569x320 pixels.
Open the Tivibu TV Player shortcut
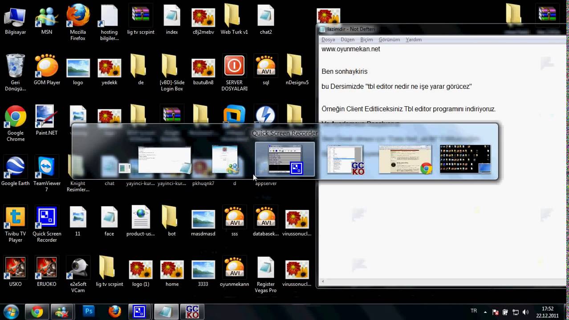point(15,224)
